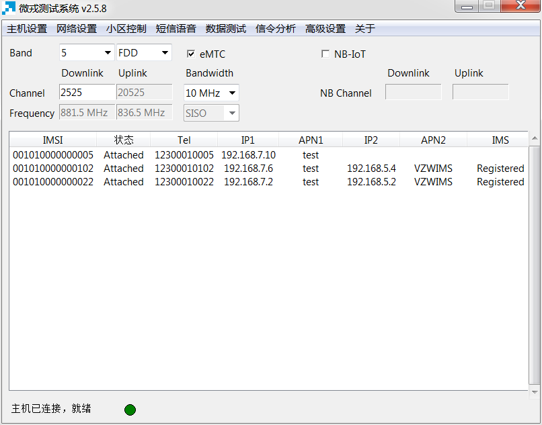Select row with IMSI 001010000000005
Image resolution: width=542 pixels, height=425 pixels.
point(268,155)
